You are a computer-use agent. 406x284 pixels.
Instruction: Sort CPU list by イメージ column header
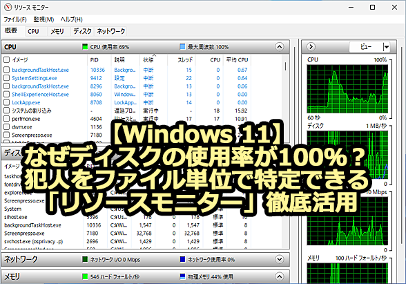click(x=20, y=60)
